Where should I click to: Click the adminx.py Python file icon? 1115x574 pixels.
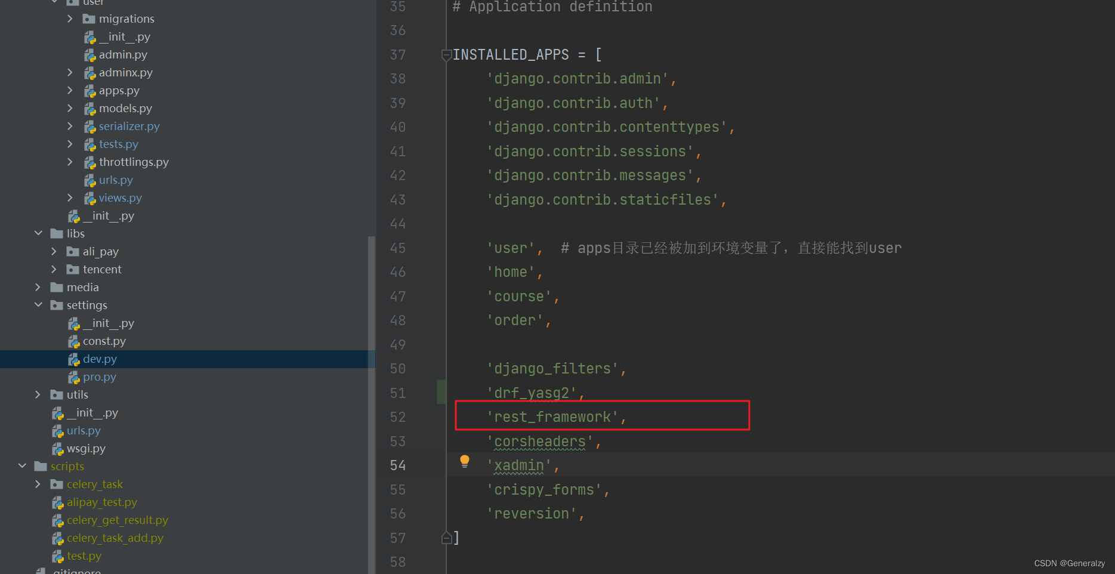click(x=89, y=73)
